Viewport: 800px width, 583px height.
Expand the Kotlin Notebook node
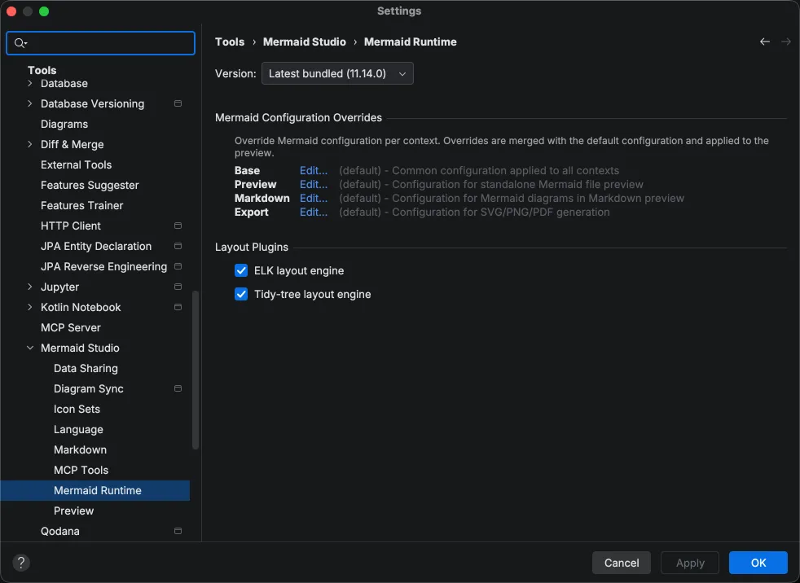(29, 307)
